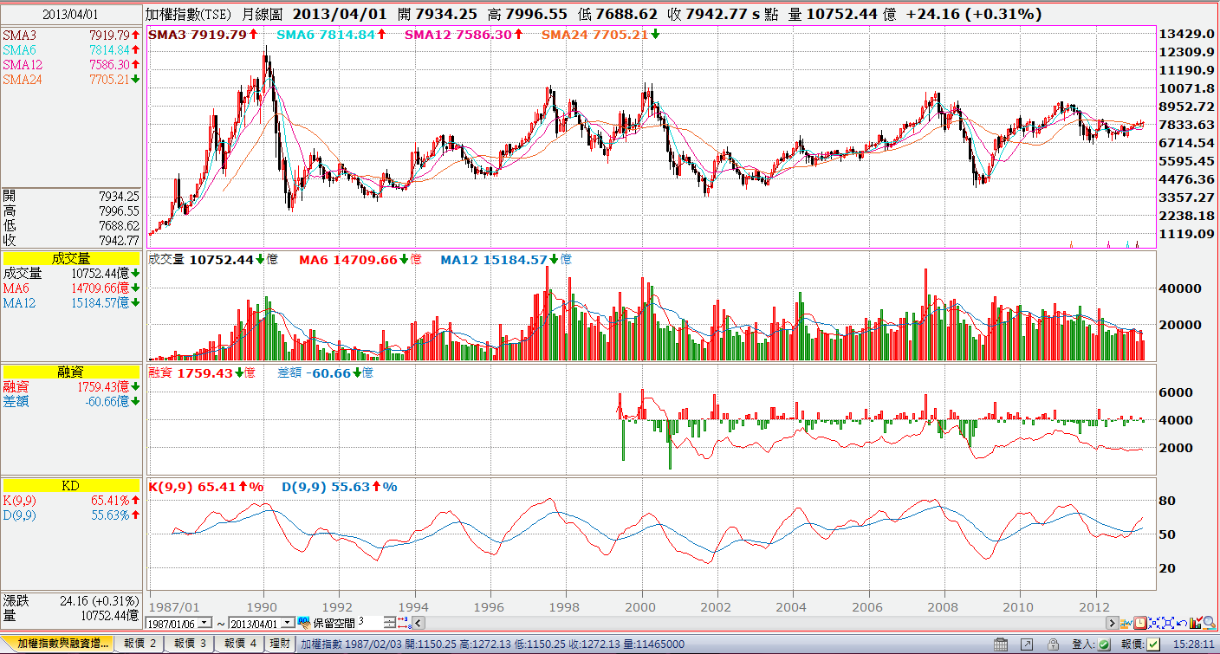Screen dimensions: 1220x654
Task: Click the SMA12 7586.30 legend on chart
Action: click(x=464, y=35)
